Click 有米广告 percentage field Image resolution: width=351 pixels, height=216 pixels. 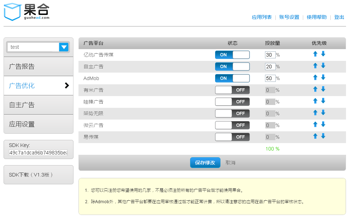(270, 90)
